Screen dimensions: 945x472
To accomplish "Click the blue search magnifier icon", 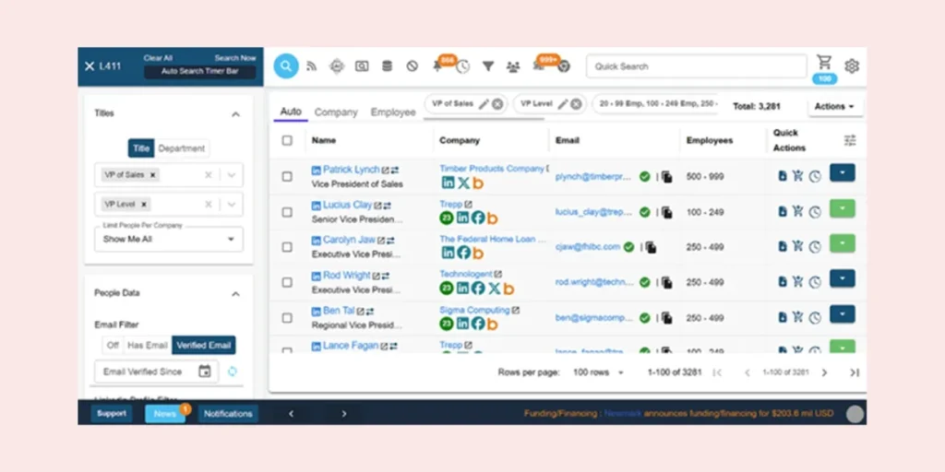I will coord(286,66).
